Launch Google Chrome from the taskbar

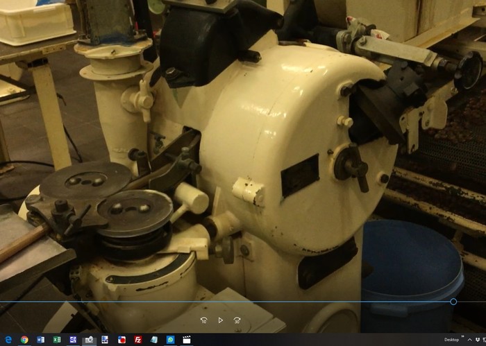pyautogui.click(x=24, y=340)
